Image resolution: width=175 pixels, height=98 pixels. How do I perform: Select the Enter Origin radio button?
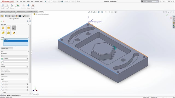(x=1, y=82)
